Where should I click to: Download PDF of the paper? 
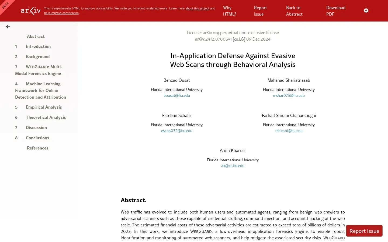[335, 11]
